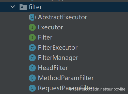Select FilterManager in the tree
Image resolution: width=128 pixels, height=94 pixels.
(58, 58)
